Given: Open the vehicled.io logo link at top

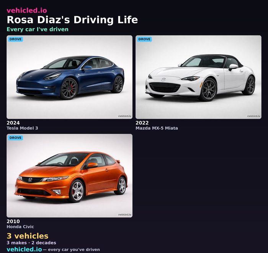Looking at the screenshot, I should 27,11.
